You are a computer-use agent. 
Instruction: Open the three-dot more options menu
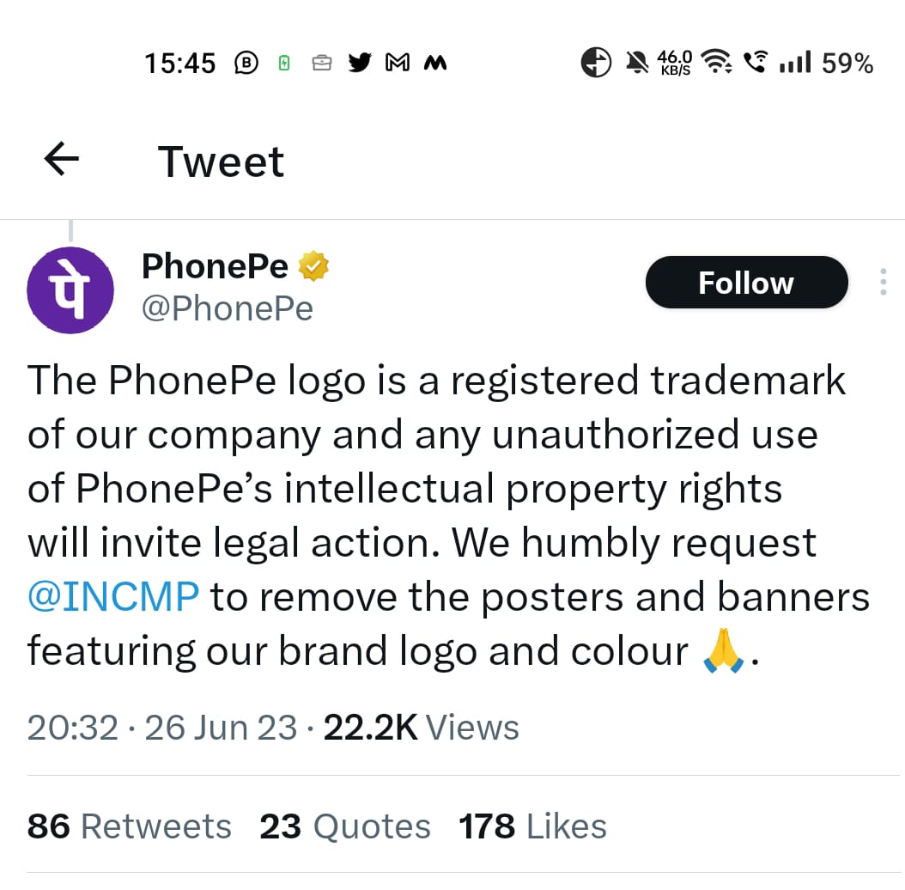[x=884, y=283]
